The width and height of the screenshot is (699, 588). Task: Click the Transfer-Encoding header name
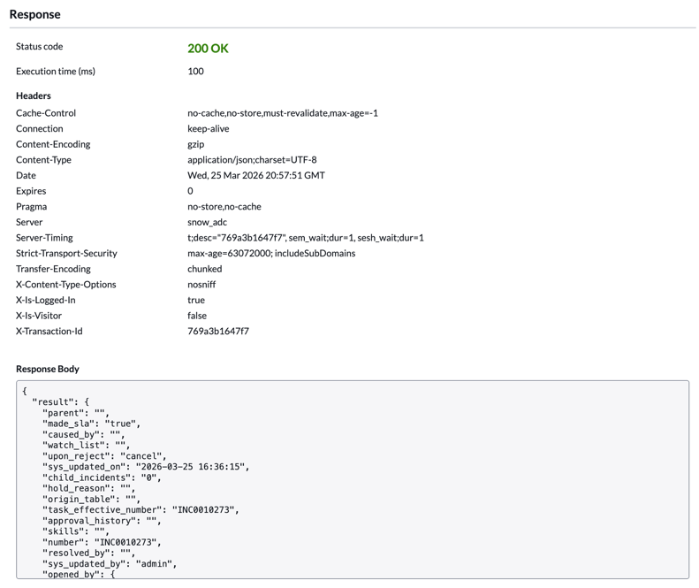[x=54, y=269]
